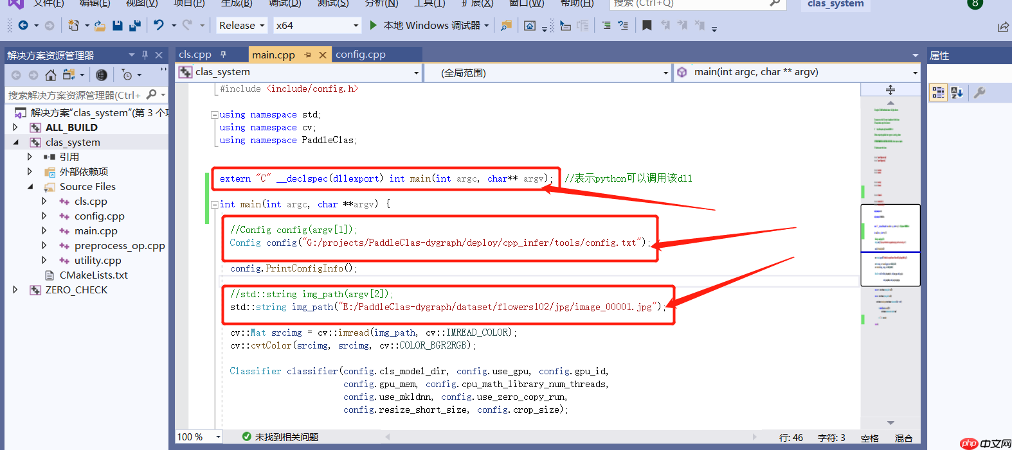
Task: Open the 帮助(H) Help menu
Action: [x=577, y=3]
